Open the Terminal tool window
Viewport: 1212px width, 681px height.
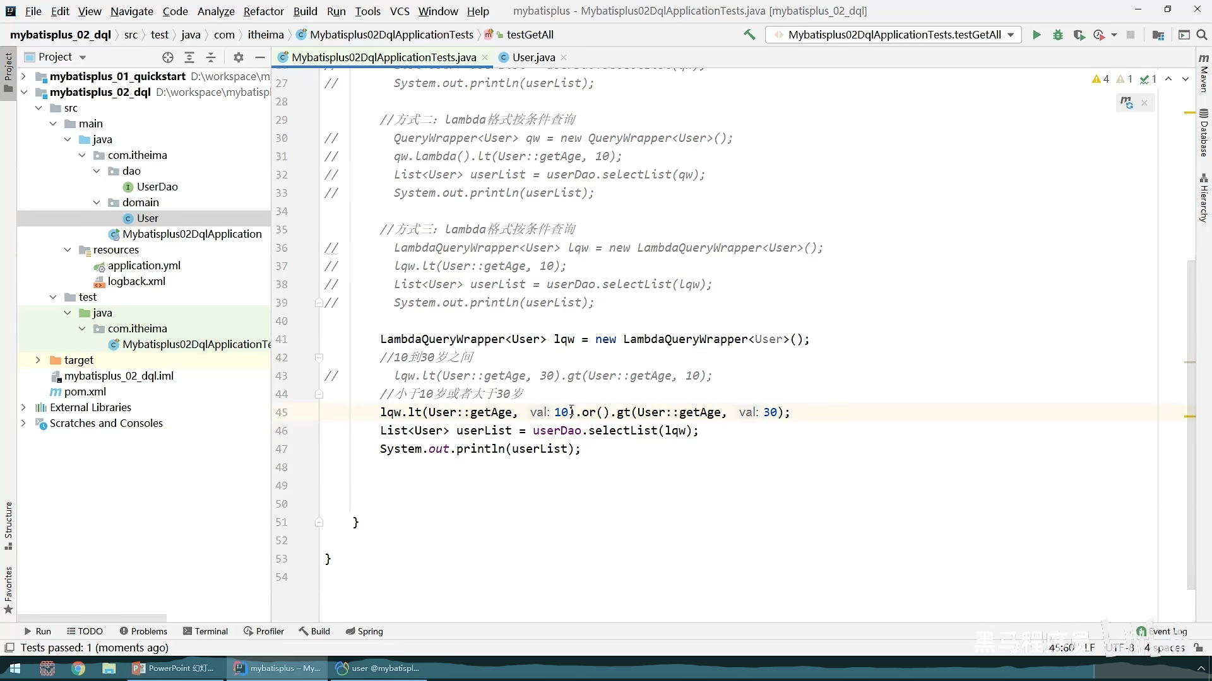click(205, 631)
